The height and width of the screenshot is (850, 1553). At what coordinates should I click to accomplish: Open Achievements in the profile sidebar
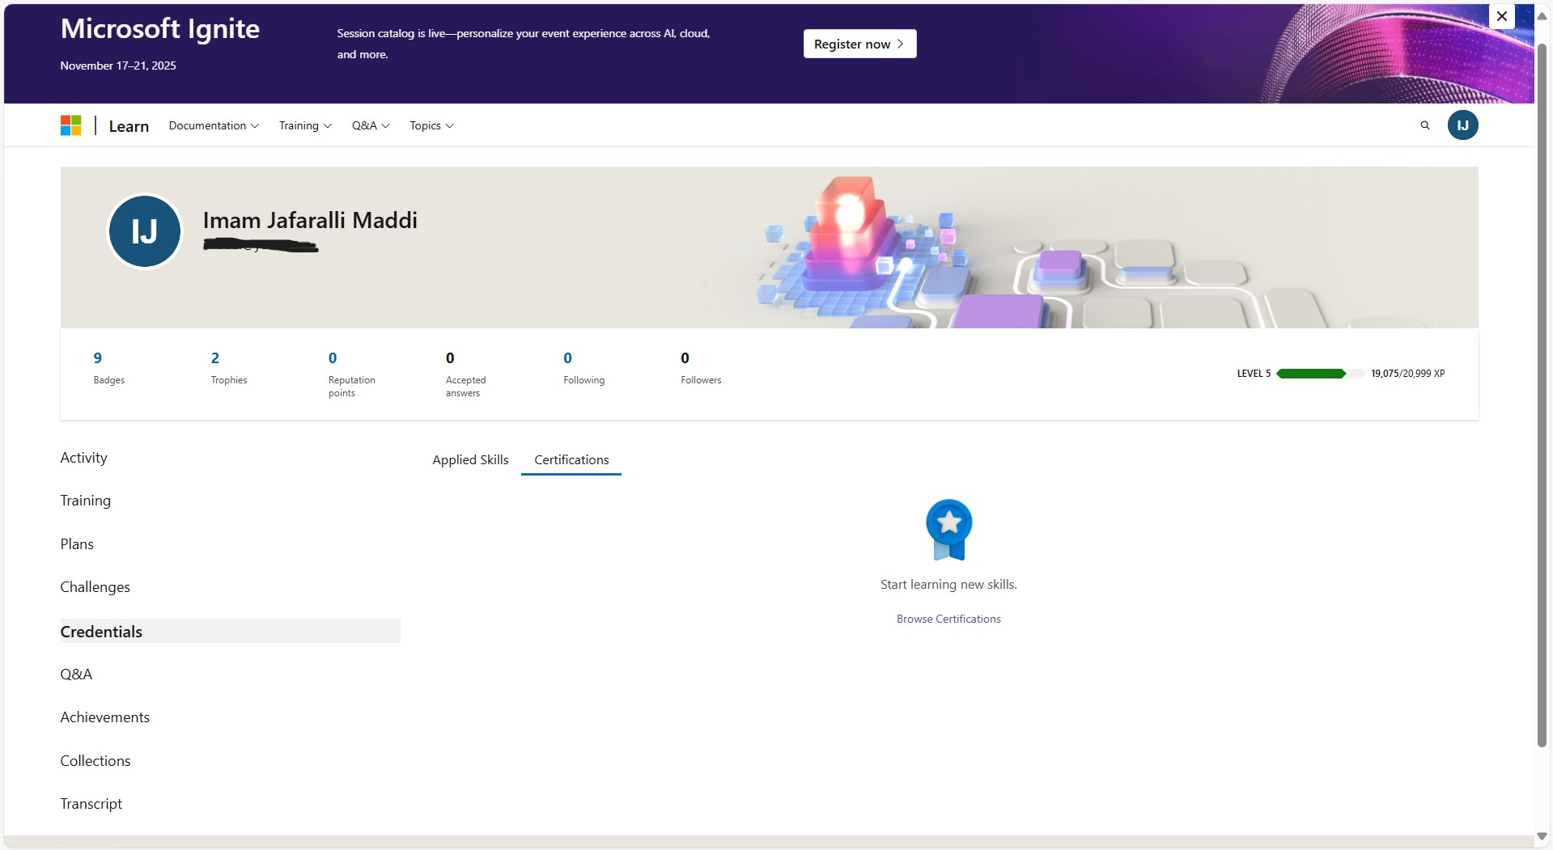(x=104, y=717)
